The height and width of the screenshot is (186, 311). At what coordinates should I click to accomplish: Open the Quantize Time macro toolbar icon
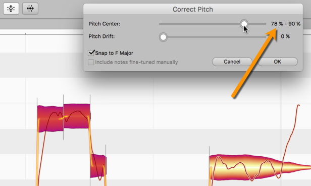coord(30,9)
